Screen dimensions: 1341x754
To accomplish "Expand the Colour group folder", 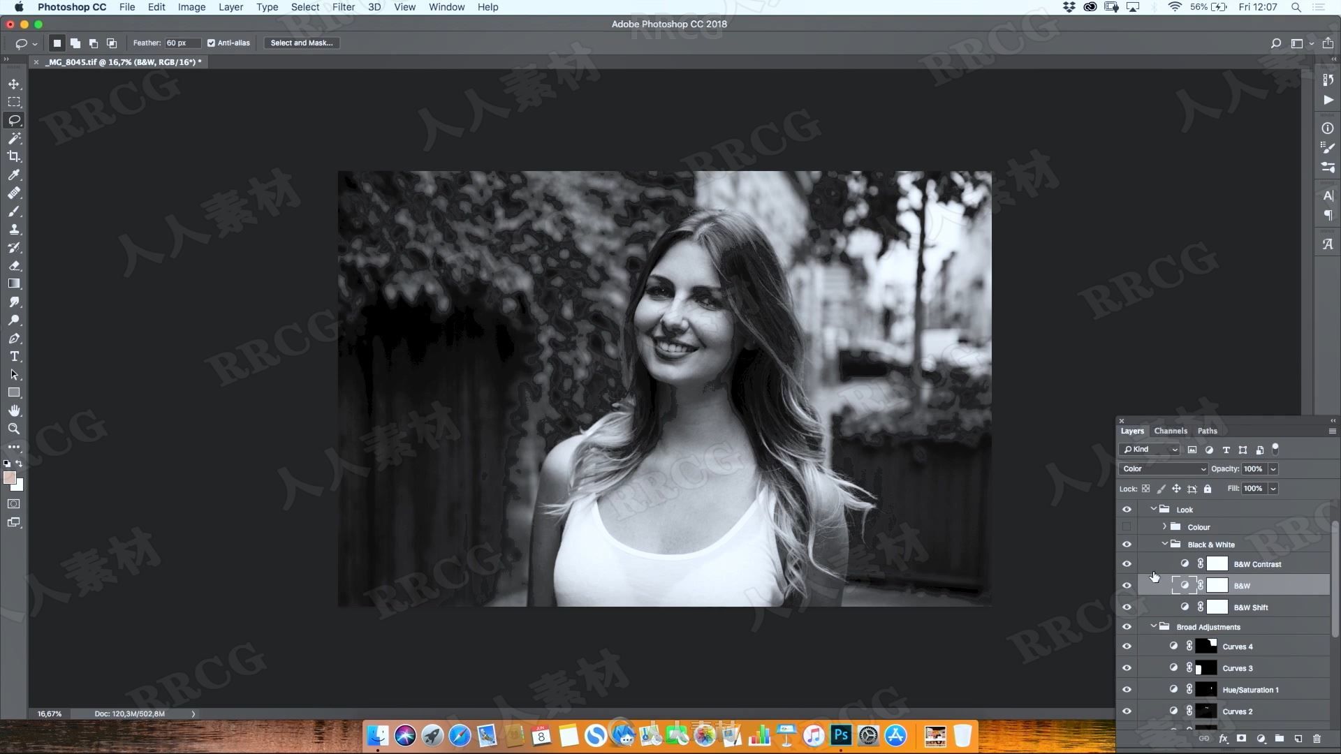I will click(1163, 526).
